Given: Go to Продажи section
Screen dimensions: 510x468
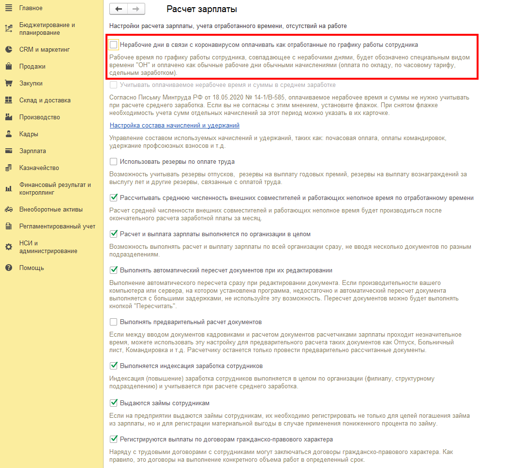Looking at the screenshot, I should (32, 66).
